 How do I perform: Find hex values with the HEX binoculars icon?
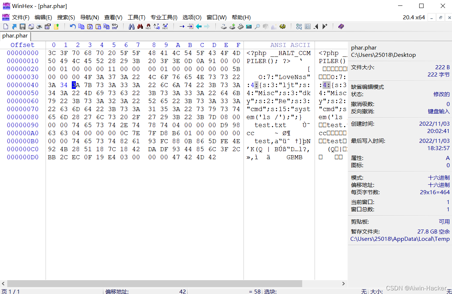point(149,26)
